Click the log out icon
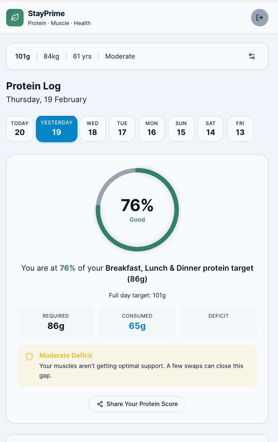This screenshot has height=442, width=278. 260,17
